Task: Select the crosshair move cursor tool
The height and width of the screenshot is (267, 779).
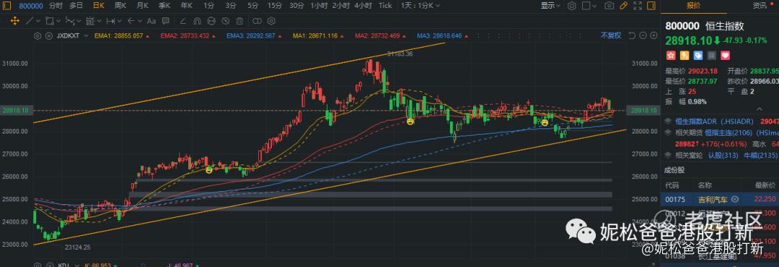Action: [x=14, y=21]
